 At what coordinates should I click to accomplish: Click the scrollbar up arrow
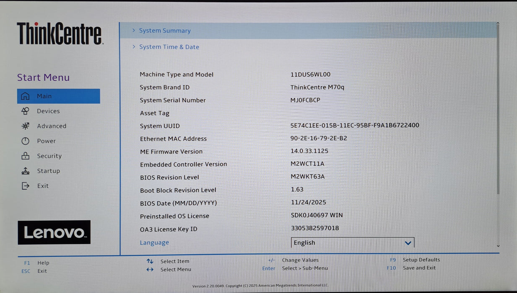[x=498, y=24]
